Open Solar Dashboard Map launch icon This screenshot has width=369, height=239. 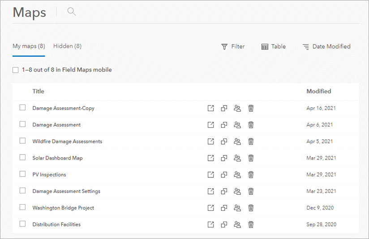click(210, 158)
